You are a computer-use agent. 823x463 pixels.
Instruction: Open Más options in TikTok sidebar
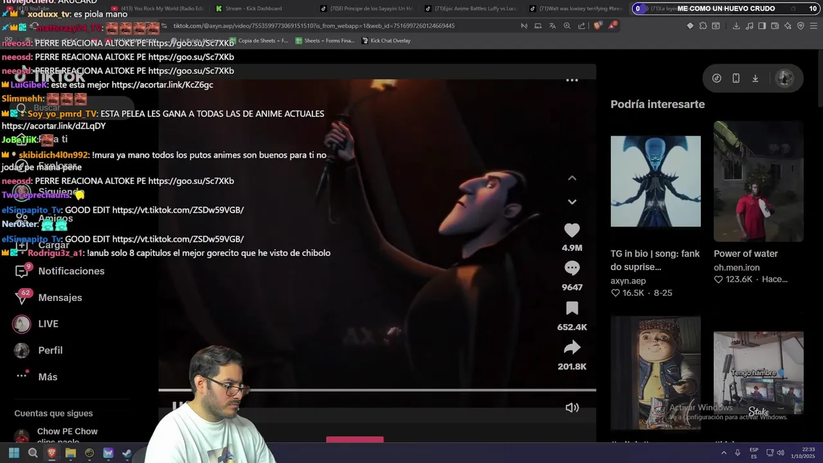coord(36,377)
